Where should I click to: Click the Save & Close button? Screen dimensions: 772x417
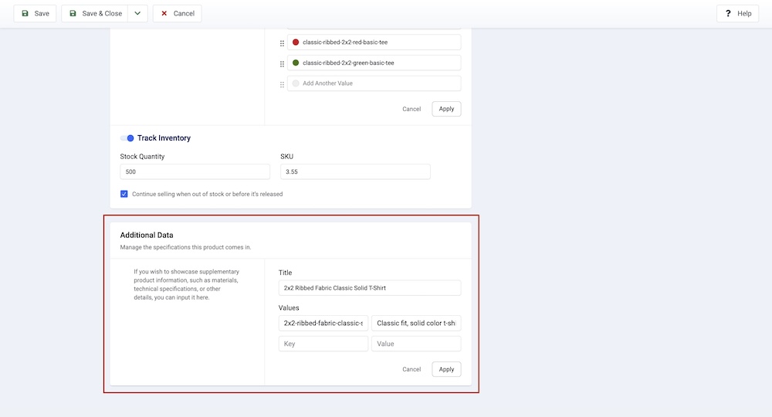click(x=94, y=13)
